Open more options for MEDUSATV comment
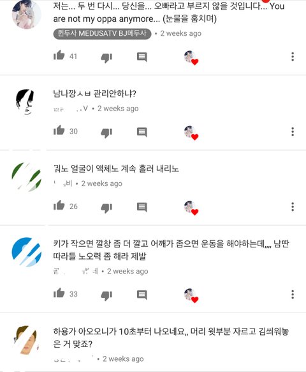Viewport: 306px width, 372px height. 293,57
